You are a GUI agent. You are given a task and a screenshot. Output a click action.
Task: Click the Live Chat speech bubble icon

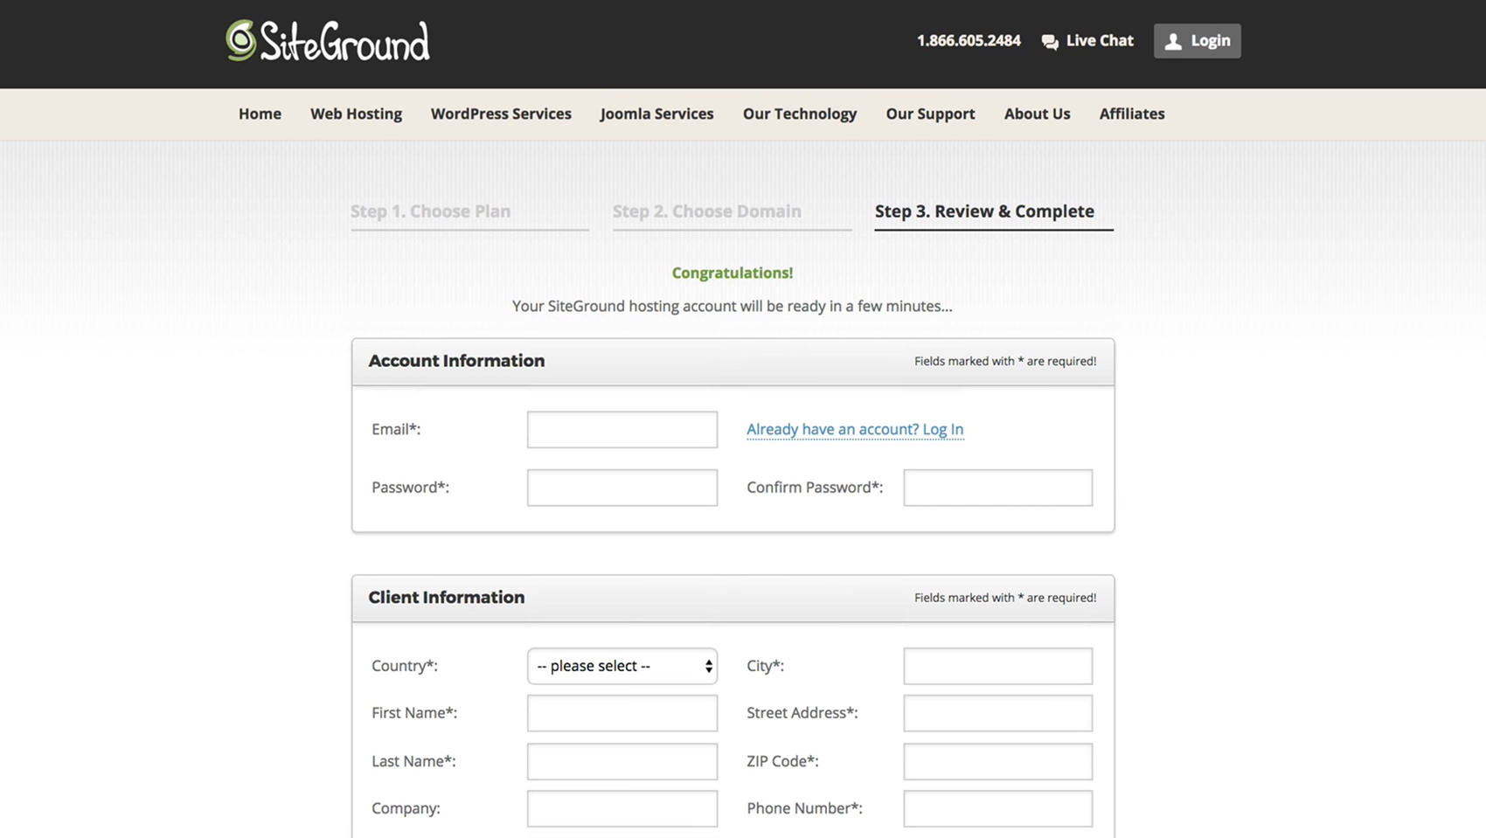pyautogui.click(x=1050, y=41)
